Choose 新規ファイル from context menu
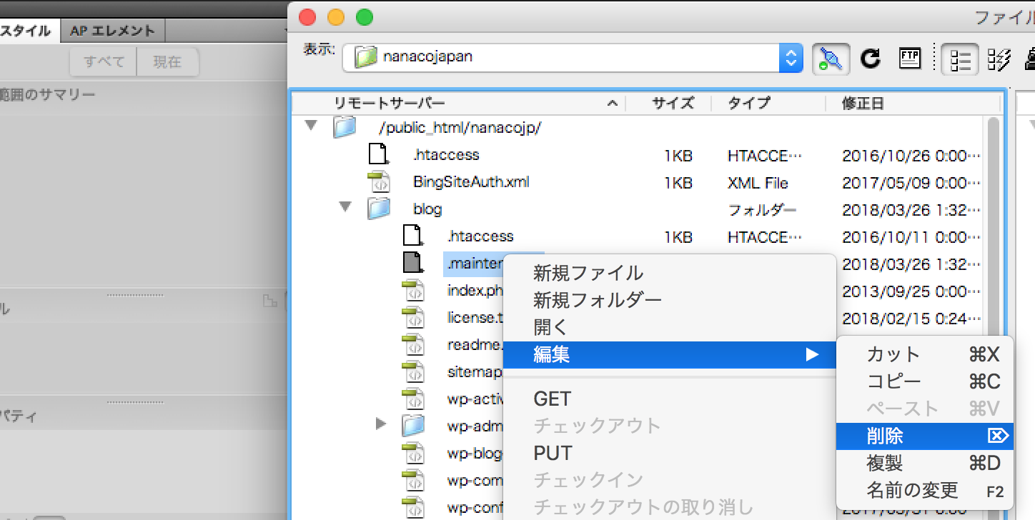 [x=588, y=273]
